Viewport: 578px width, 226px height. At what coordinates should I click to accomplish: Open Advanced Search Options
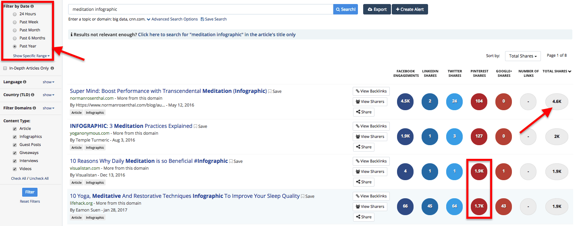click(172, 19)
